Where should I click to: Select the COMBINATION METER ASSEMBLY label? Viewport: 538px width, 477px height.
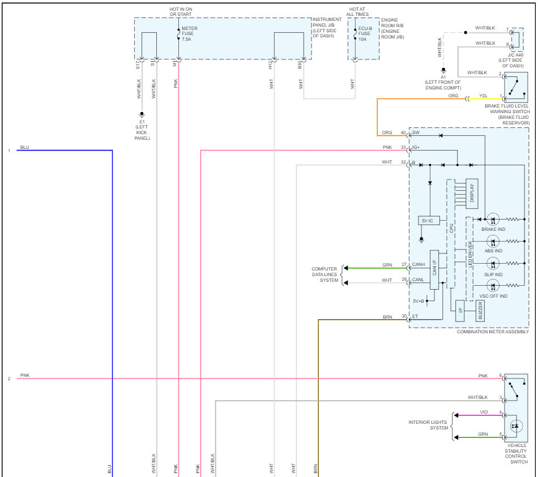[493, 332]
